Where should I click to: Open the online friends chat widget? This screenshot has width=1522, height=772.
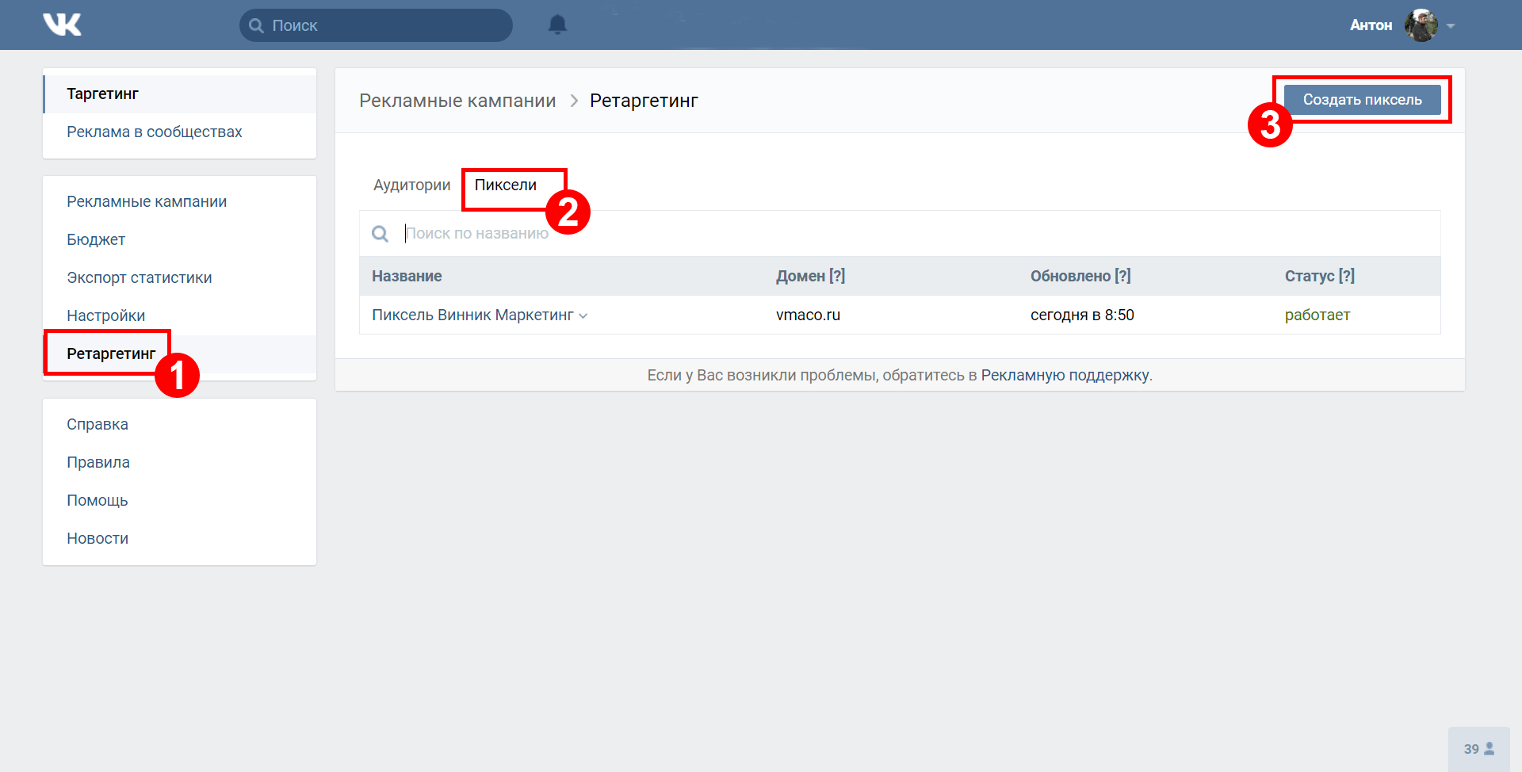point(1478,749)
